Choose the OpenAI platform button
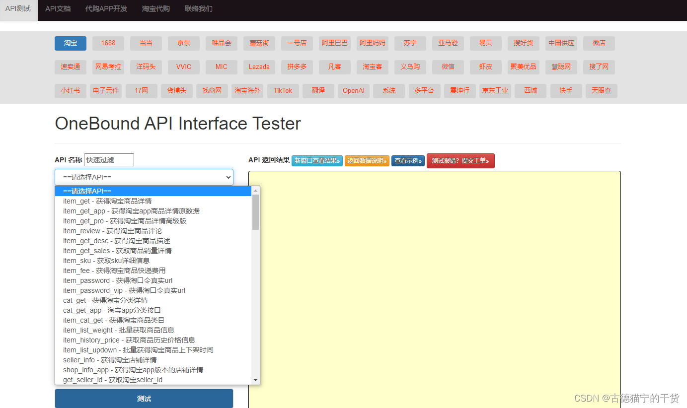This screenshot has width=687, height=408. point(354,91)
